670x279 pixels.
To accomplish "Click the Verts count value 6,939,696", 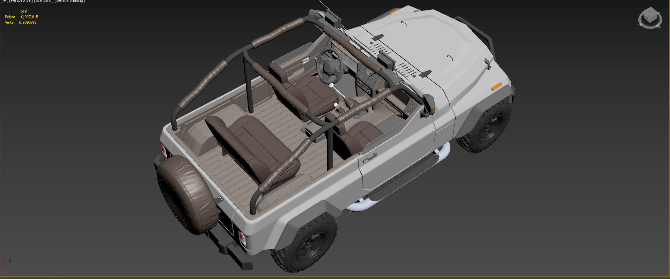I will [28, 22].
